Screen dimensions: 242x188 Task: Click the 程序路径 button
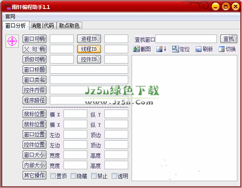coord(35,100)
